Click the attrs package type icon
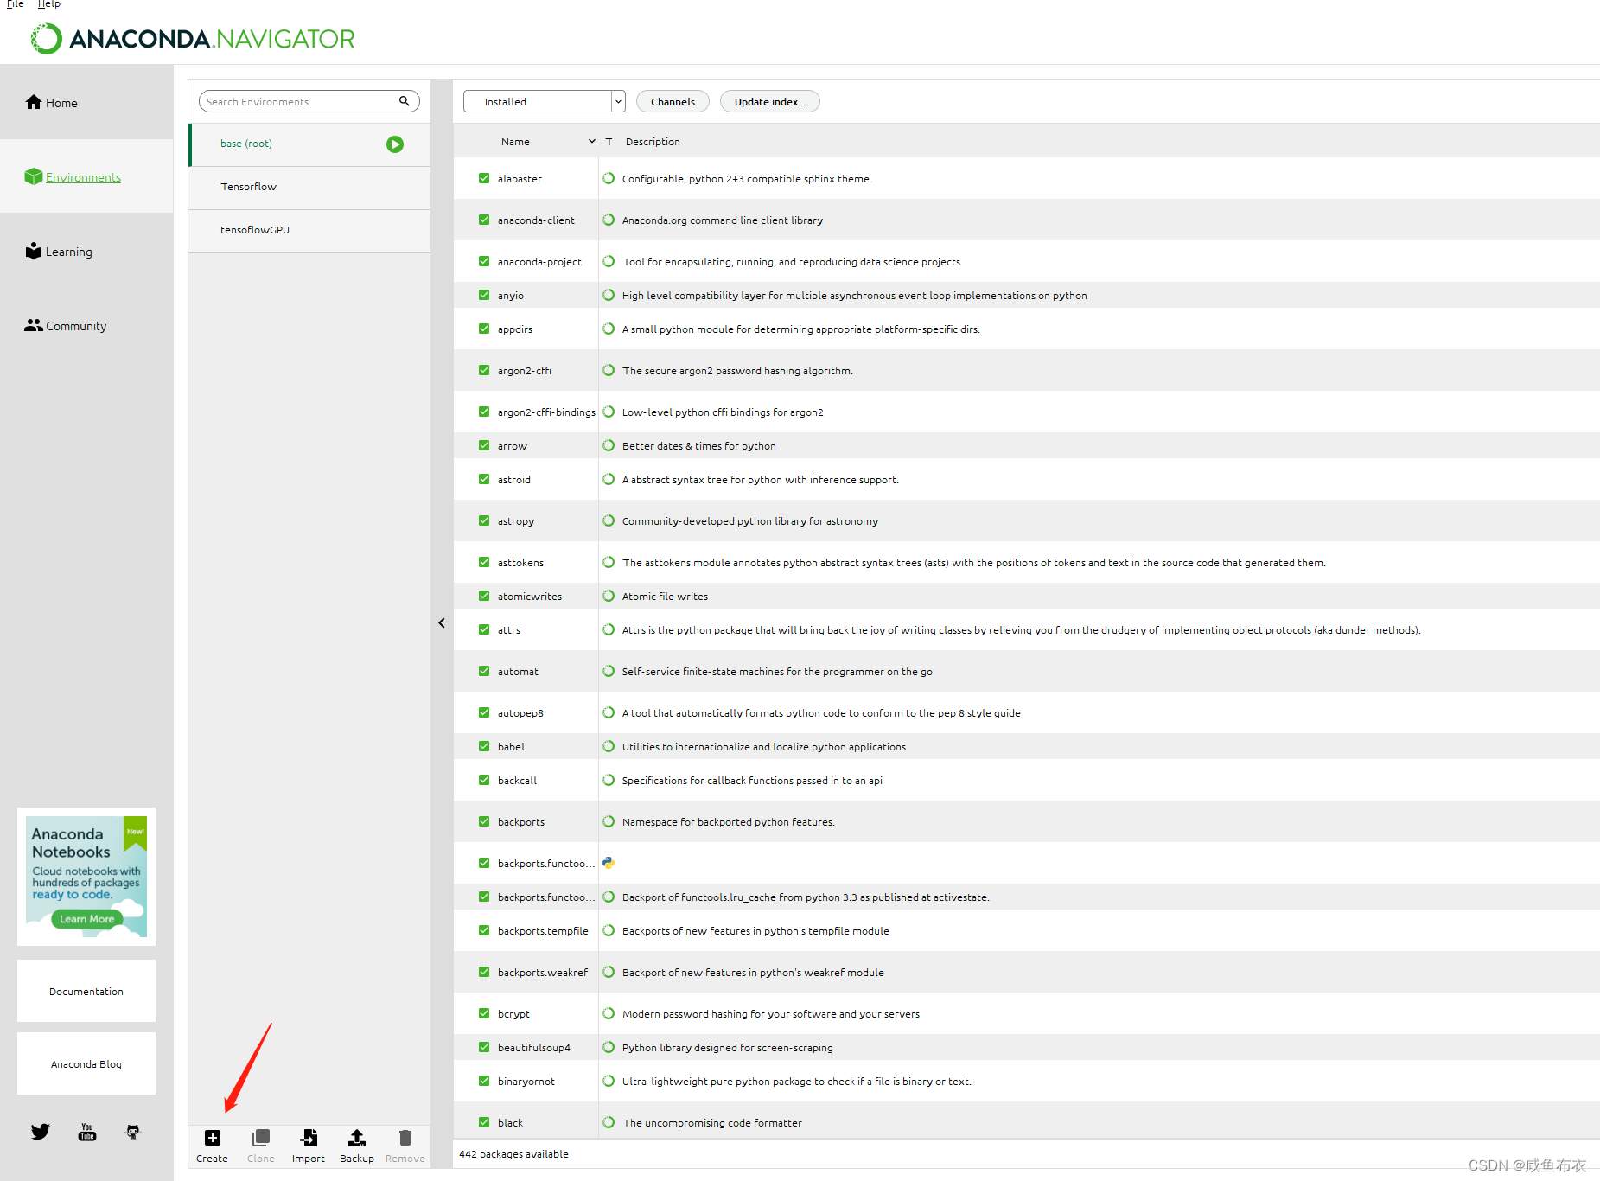Image resolution: width=1600 pixels, height=1181 pixels. [609, 629]
